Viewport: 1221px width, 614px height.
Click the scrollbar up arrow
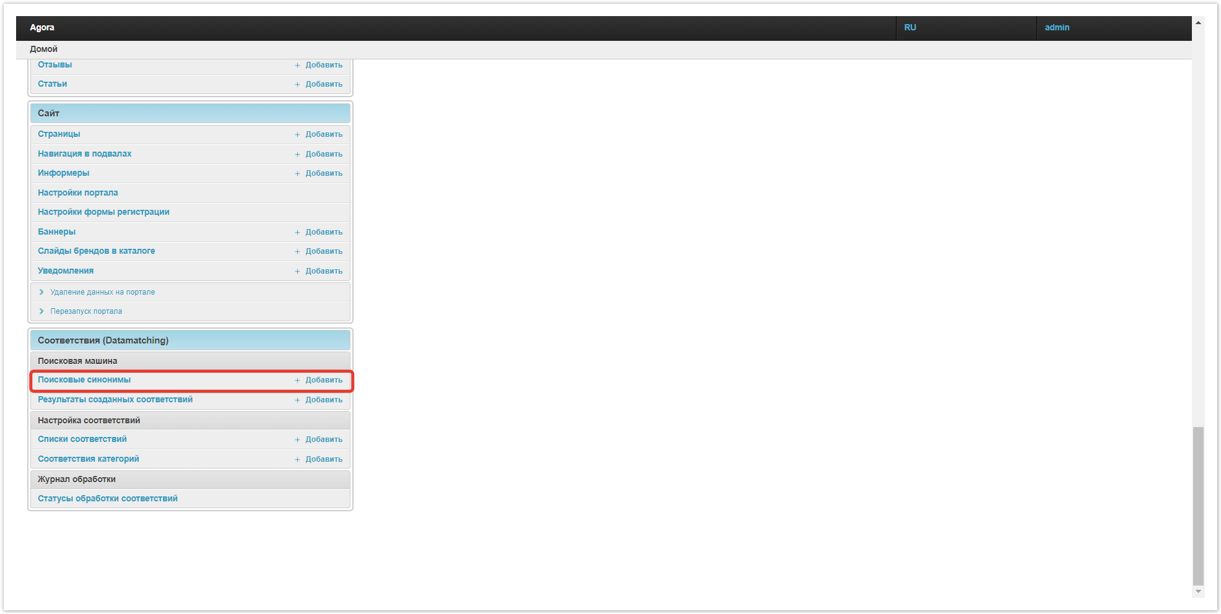pos(1198,23)
